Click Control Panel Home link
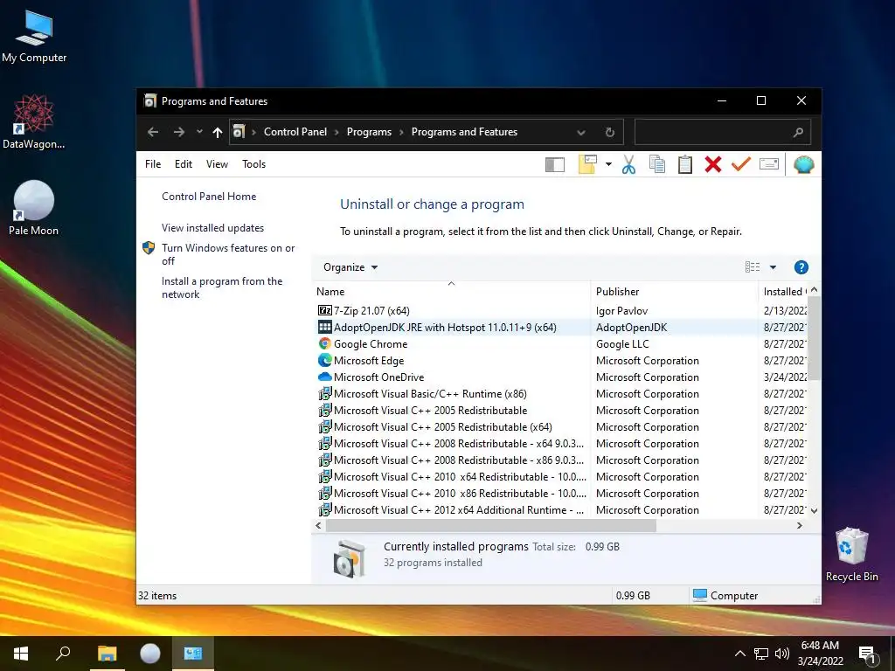The image size is (895, 671). 209,197
